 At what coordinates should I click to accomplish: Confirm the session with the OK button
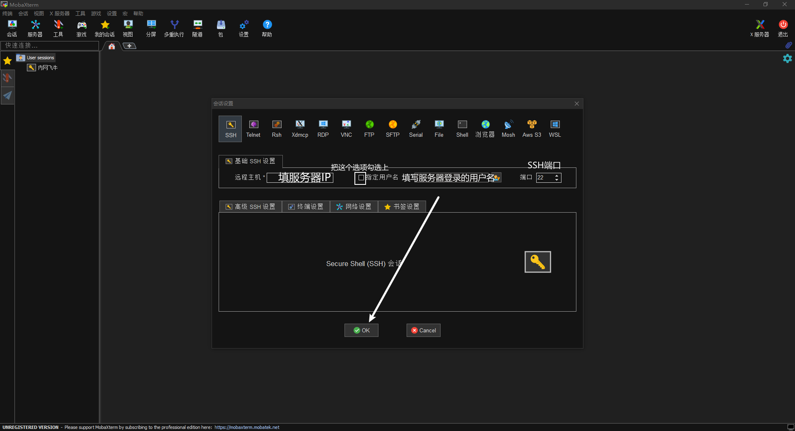[361, 330]
